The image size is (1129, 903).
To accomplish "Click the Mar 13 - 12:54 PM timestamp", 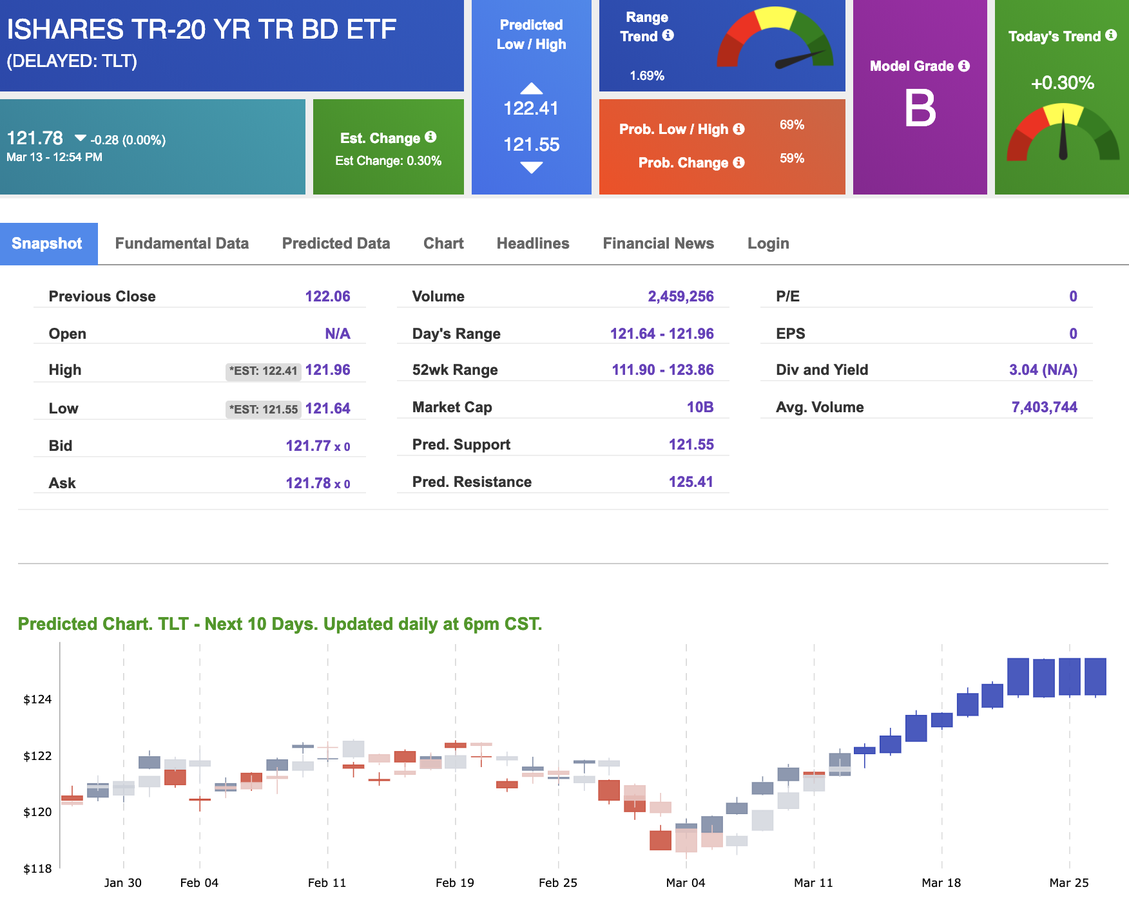I will pyautogui.click(x=54, y=157).
